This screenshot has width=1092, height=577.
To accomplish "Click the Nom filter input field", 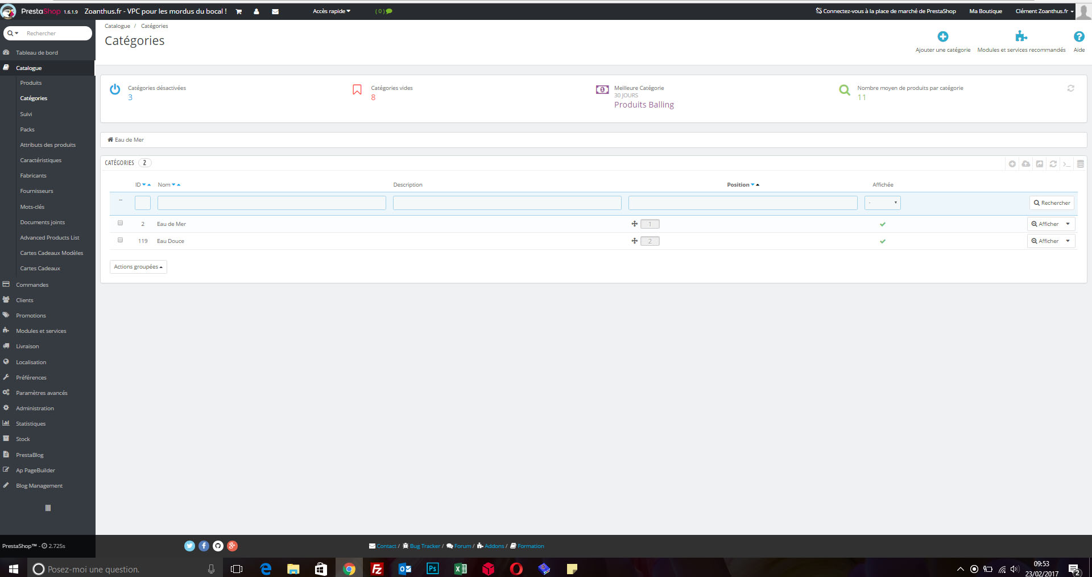I will 272,203.
